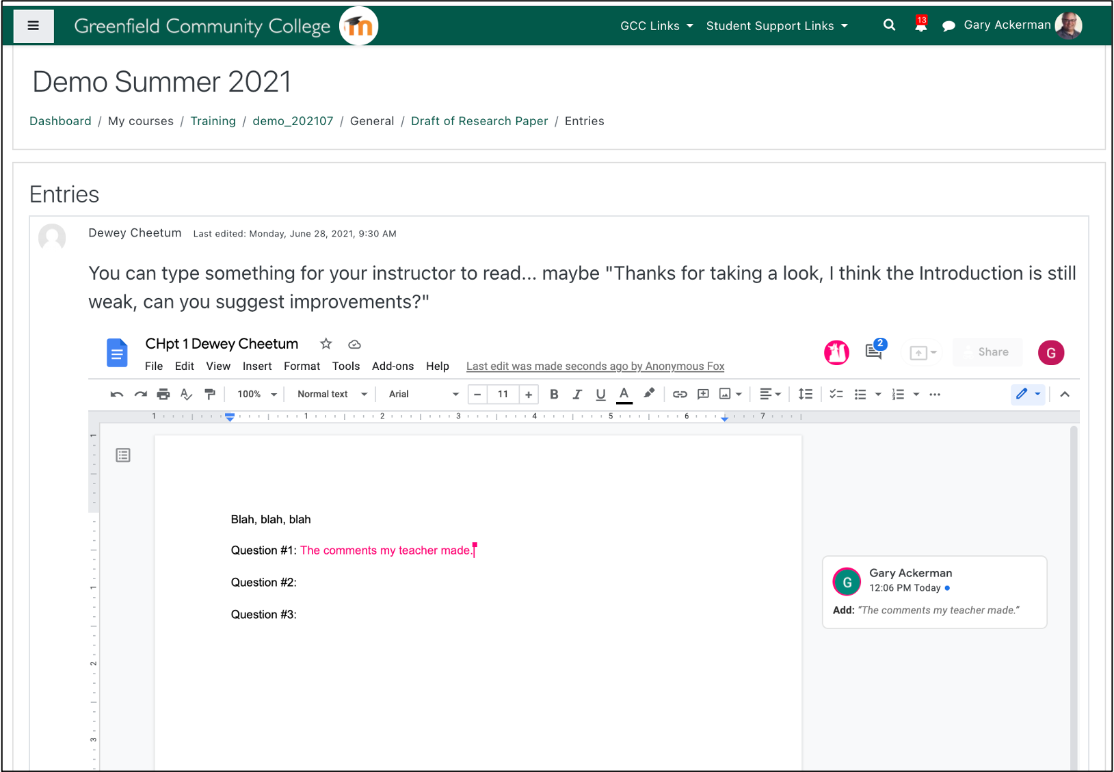Click the Paint format tool
Image resolution: width=1114 pixels, height=772 pixels.
[x=209, y=394]
